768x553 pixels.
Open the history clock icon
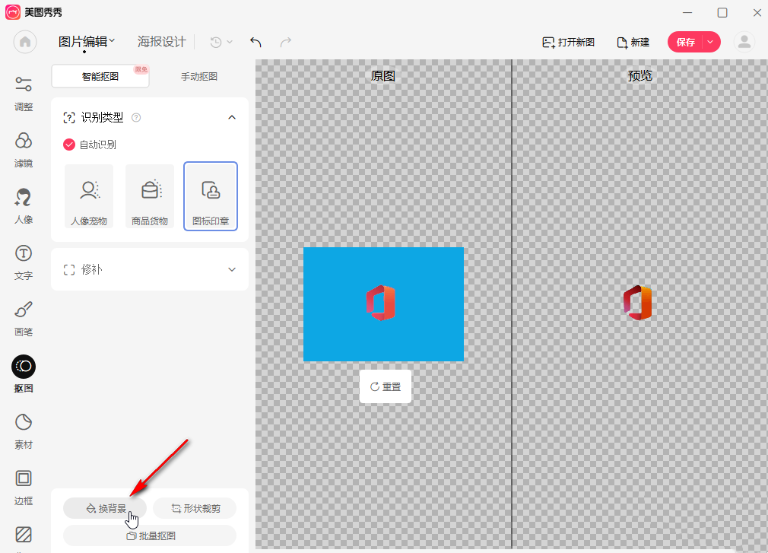tap(215, 42)
